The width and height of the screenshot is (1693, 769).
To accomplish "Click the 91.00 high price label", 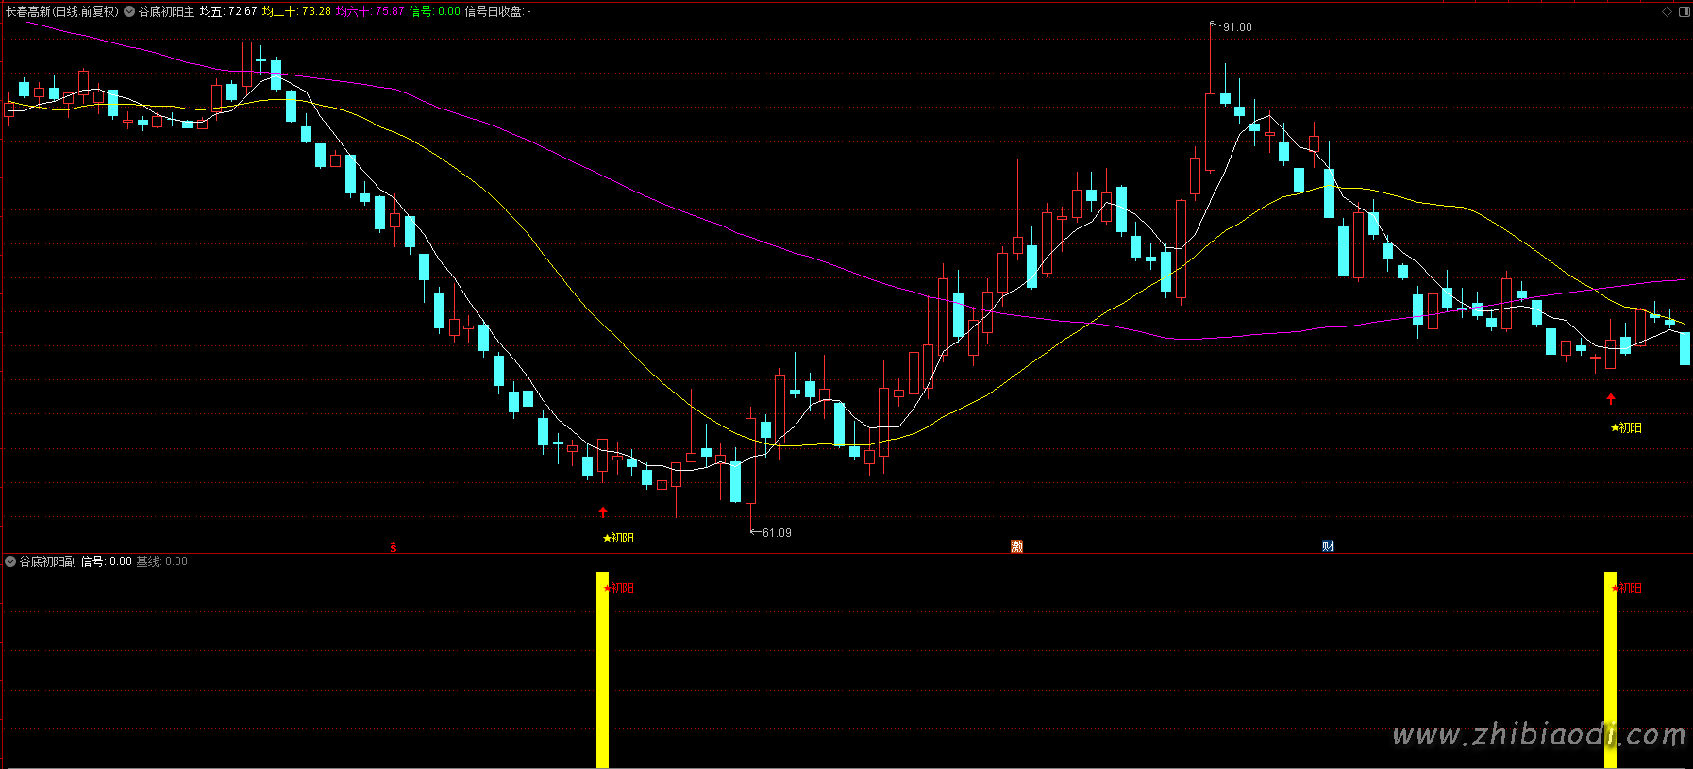I will click(x=1237, y=27).
